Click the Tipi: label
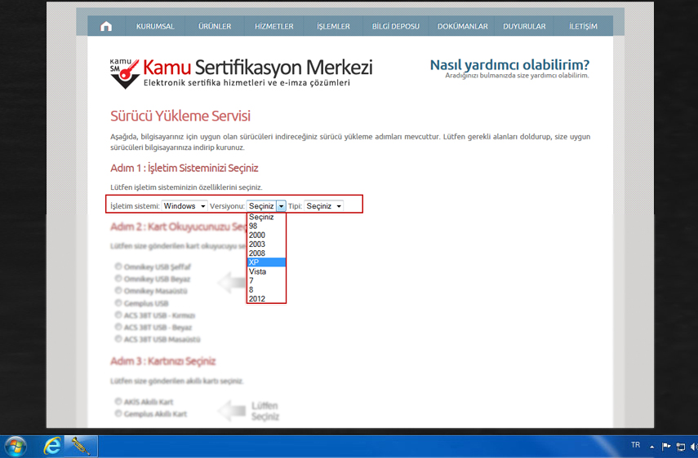The width and height of the screenshot is (698, 458). pos(295,206)
